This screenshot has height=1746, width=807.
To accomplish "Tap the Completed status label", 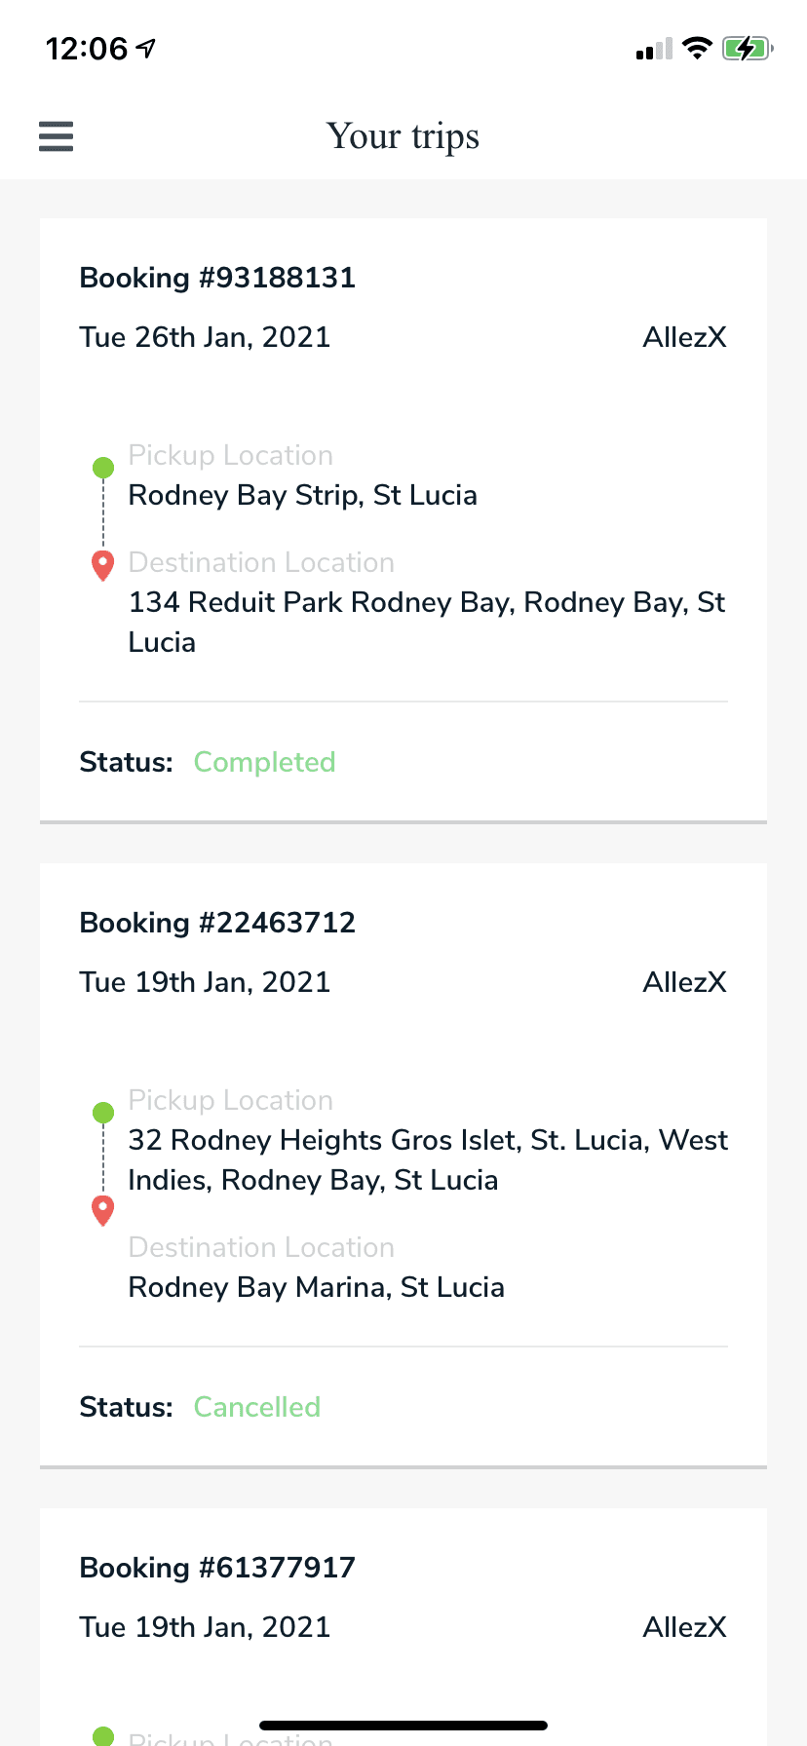I will point(264,762).
